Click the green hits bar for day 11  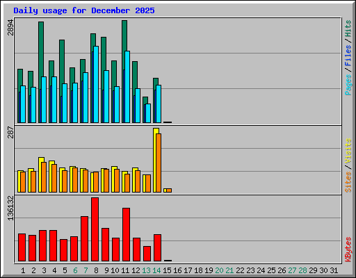click(x=124, y=35)
